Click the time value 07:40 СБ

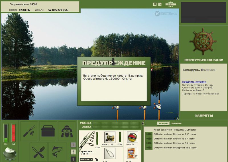(24, 10)
